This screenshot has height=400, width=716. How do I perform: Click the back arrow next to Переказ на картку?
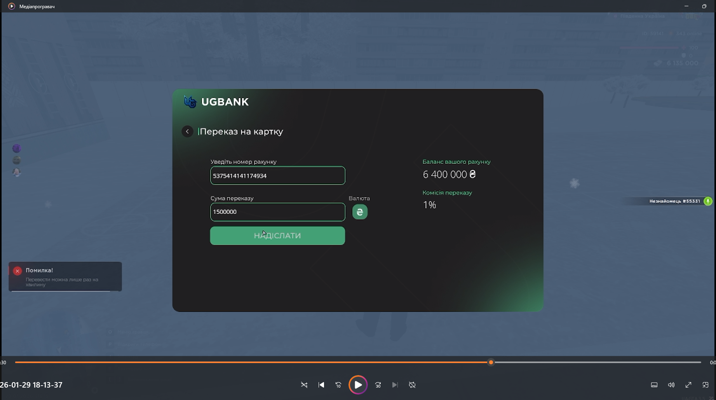(187, 131)
